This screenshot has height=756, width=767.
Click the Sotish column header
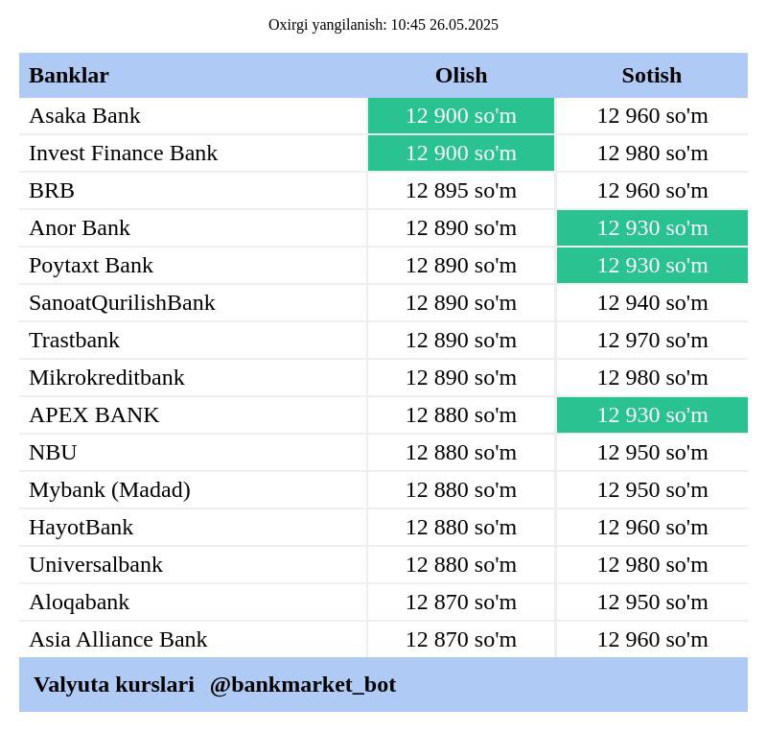[x=652, y=76]
